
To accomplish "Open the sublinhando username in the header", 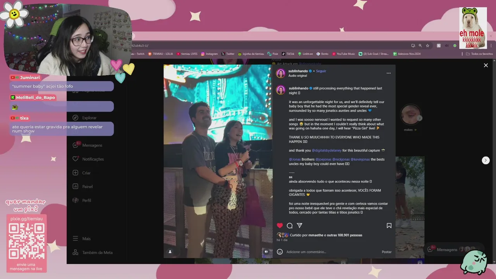I will (x=298, y=71).
